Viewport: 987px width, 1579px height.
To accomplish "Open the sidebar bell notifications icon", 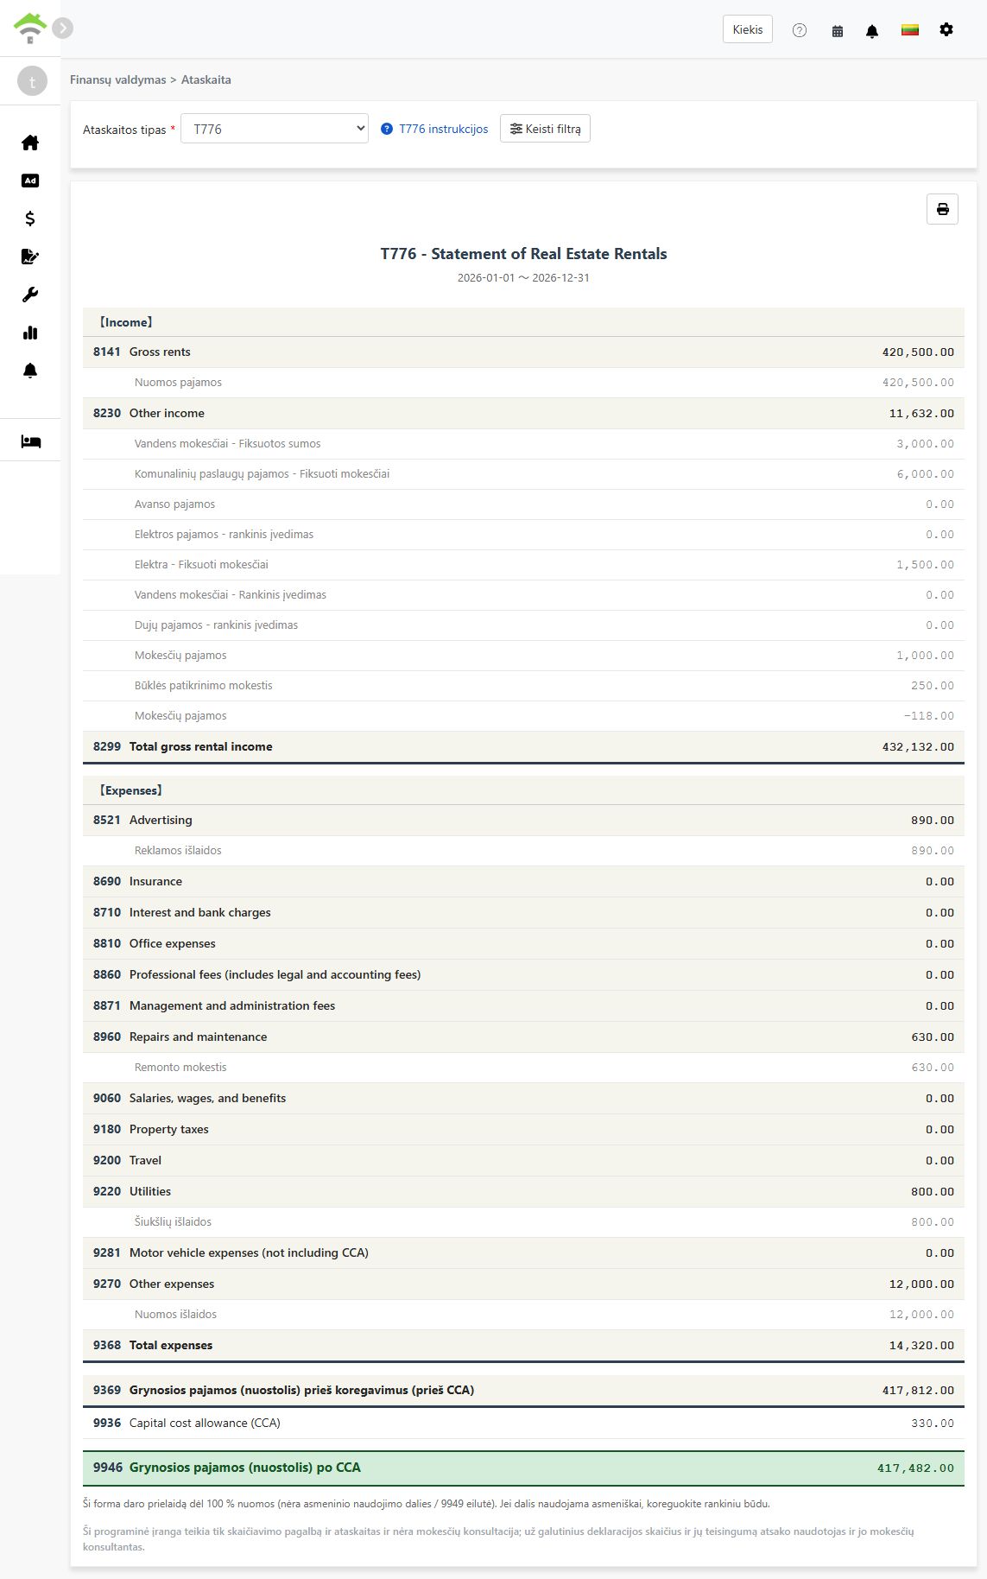I will click(x=30, y=371).
